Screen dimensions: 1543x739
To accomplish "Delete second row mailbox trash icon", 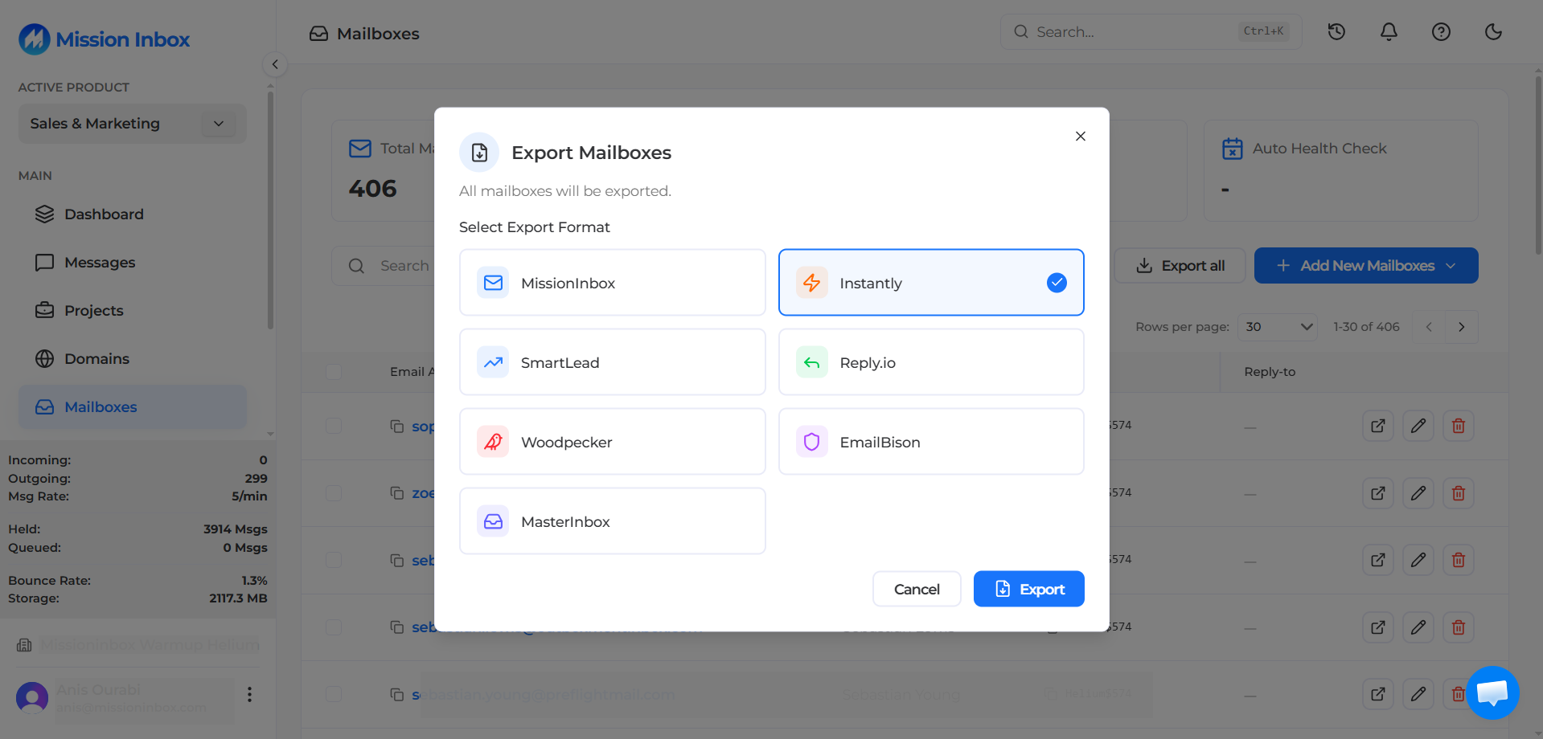I will [x=1459, y=493].
